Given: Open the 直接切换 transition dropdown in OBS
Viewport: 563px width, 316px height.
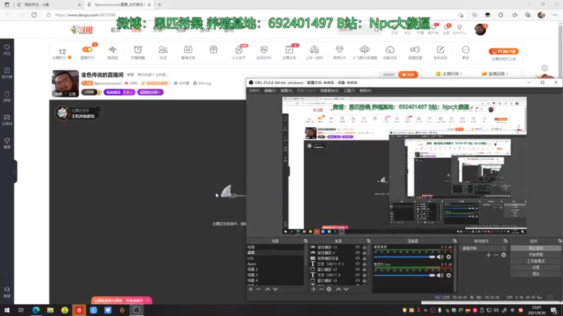Looking at the screenshot, I should [x=483, y=248].
